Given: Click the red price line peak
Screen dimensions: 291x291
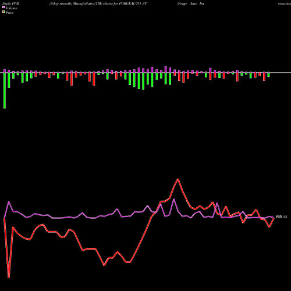Looking at the screenshot, I should pos(178,179).
